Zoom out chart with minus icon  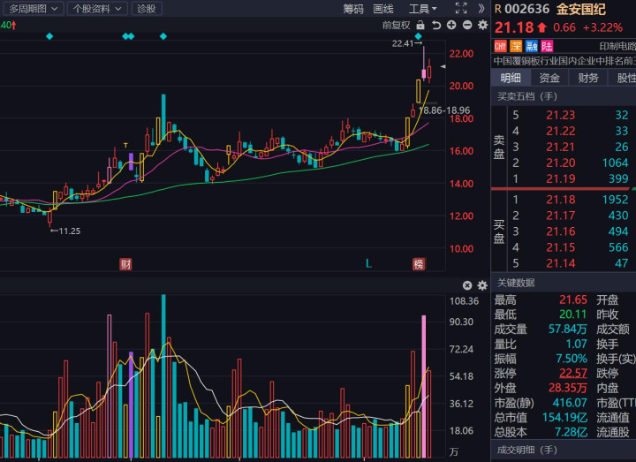pyautogui.click(x=466, y=25)
